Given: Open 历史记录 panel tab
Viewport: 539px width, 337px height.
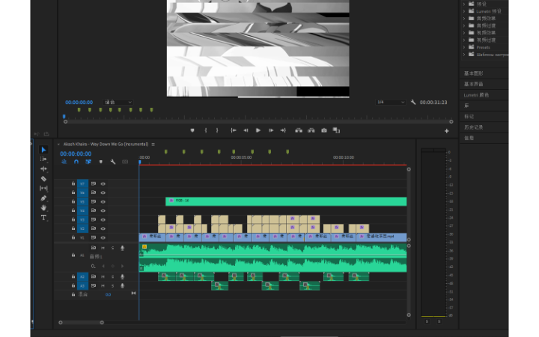Looking at the screenshot, I should pyautogui.click(x=474, y=127).
